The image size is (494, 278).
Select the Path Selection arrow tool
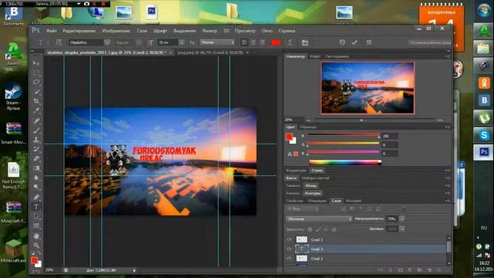pos(36,216)
